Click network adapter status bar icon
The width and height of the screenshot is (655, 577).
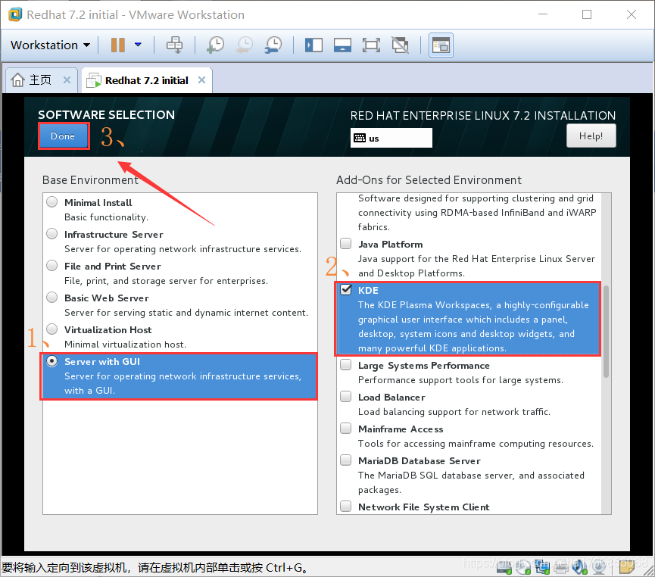click(542, 566)
